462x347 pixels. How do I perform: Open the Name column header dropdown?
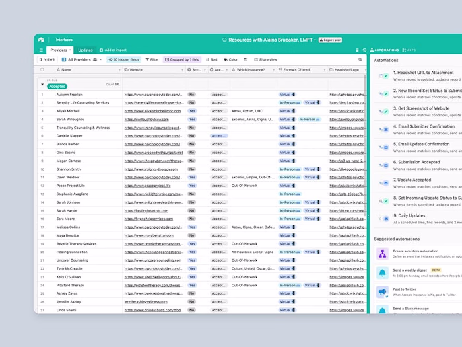pyautogui.click(x=119, y=70)
